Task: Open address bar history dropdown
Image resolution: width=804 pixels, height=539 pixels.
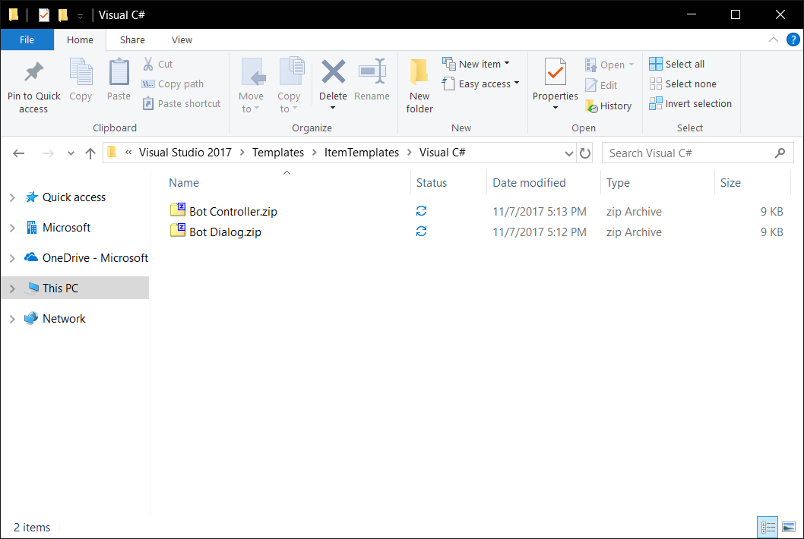Action: [x=568, y=153]
